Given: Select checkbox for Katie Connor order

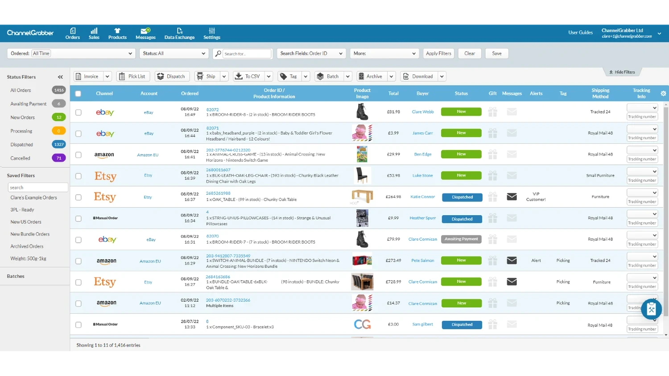Looking at the screenshot, I should 78,197.
